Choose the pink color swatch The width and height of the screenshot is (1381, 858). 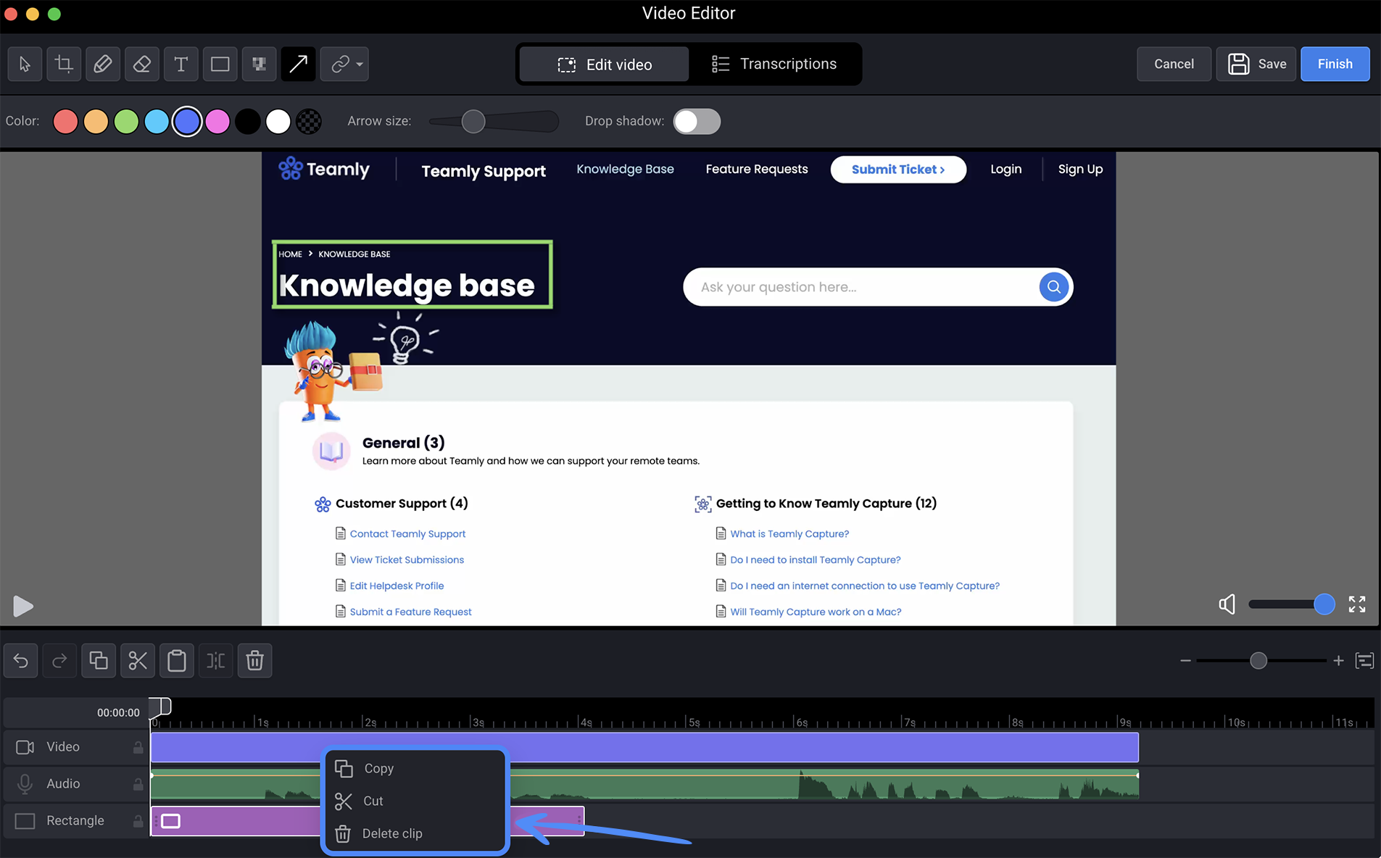(x=217, y=122)
